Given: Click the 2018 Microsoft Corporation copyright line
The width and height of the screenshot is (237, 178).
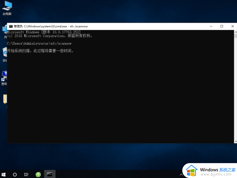Looking at the screenshot, I should [50, 36].
